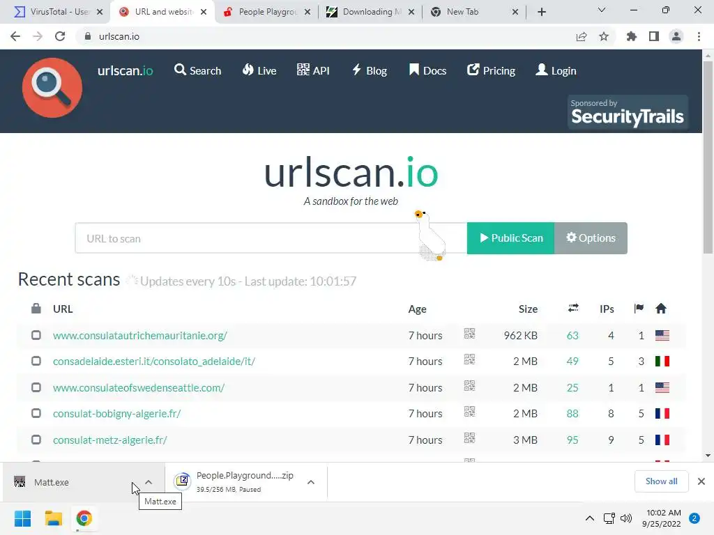Open consulat-metz-algerie.fr scan result

click(109, 440)
